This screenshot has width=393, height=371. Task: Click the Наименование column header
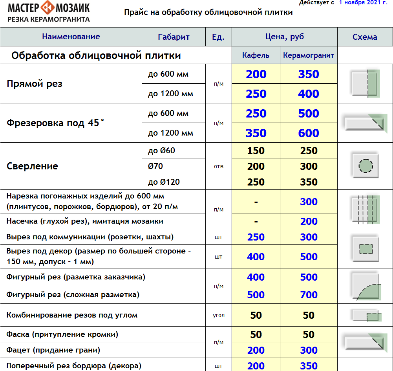click(71, 37)
